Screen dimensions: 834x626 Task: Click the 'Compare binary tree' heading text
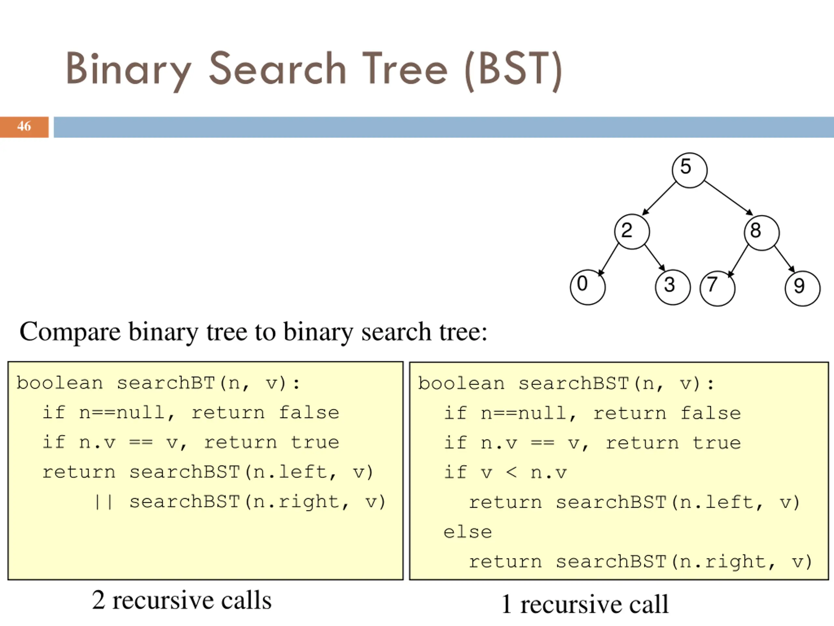point(253,332)
